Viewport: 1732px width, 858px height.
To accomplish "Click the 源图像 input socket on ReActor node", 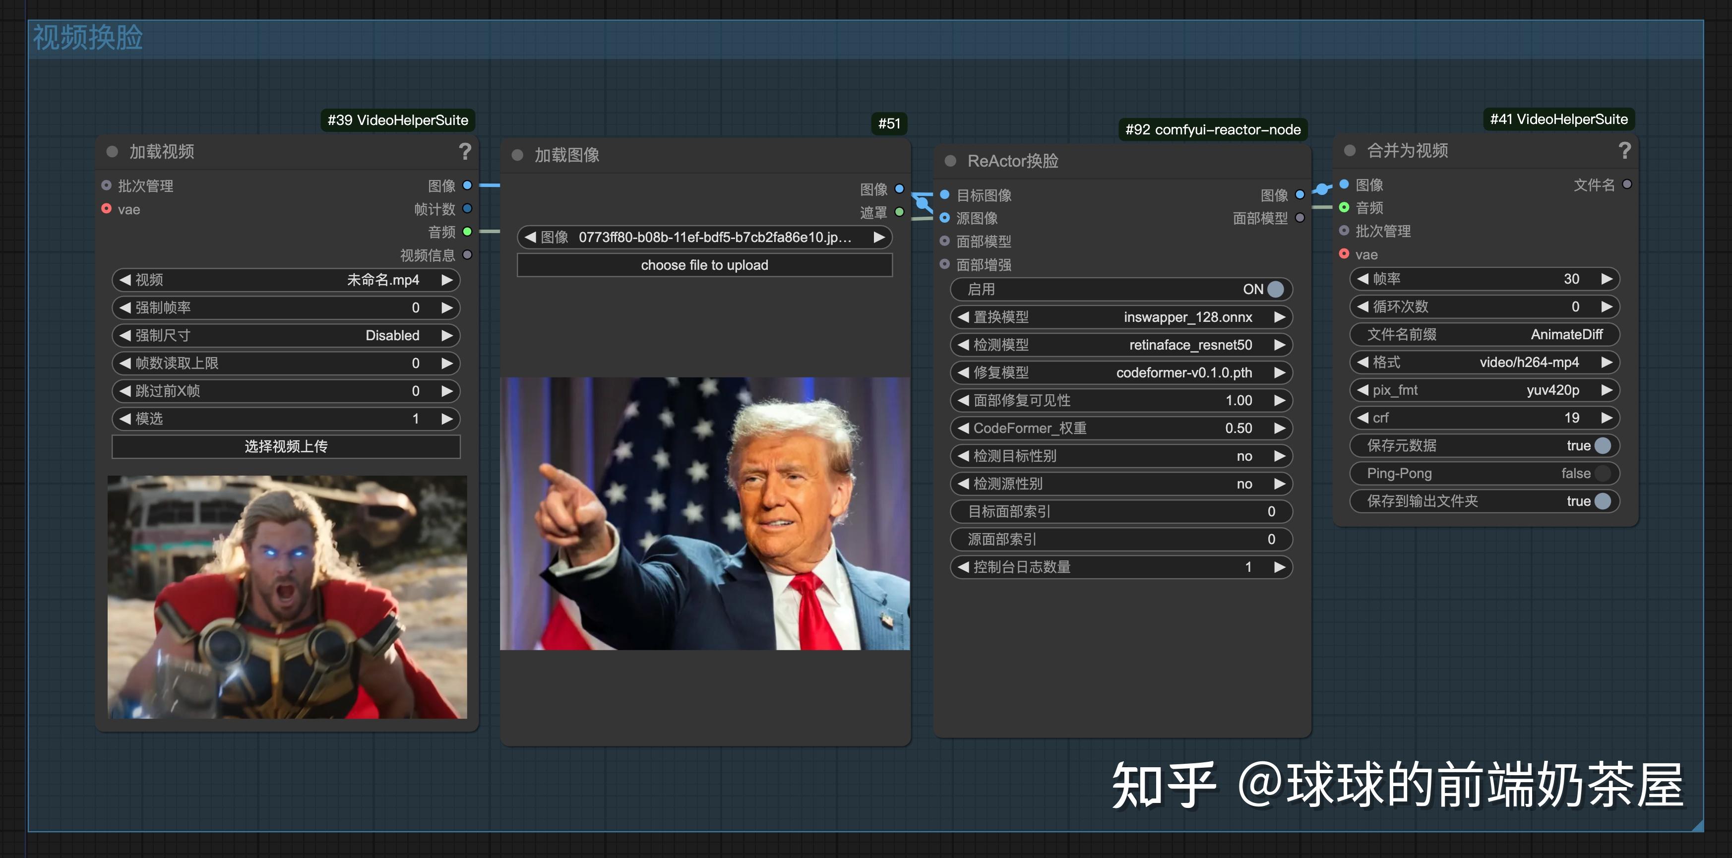I will [945, 218].
